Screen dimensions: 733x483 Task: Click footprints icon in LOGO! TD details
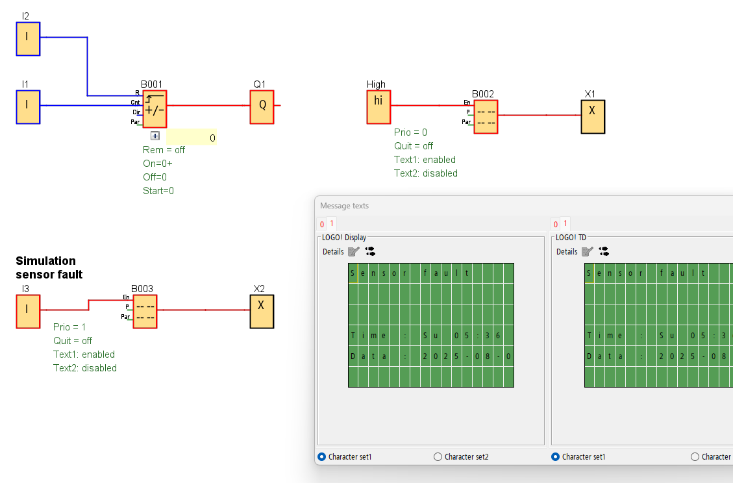coord(604,252)
